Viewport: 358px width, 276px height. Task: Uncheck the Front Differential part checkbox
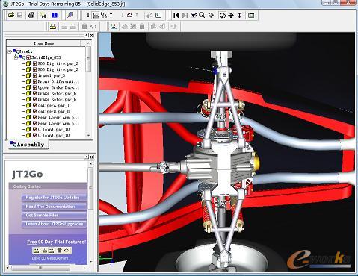(35, 81)
